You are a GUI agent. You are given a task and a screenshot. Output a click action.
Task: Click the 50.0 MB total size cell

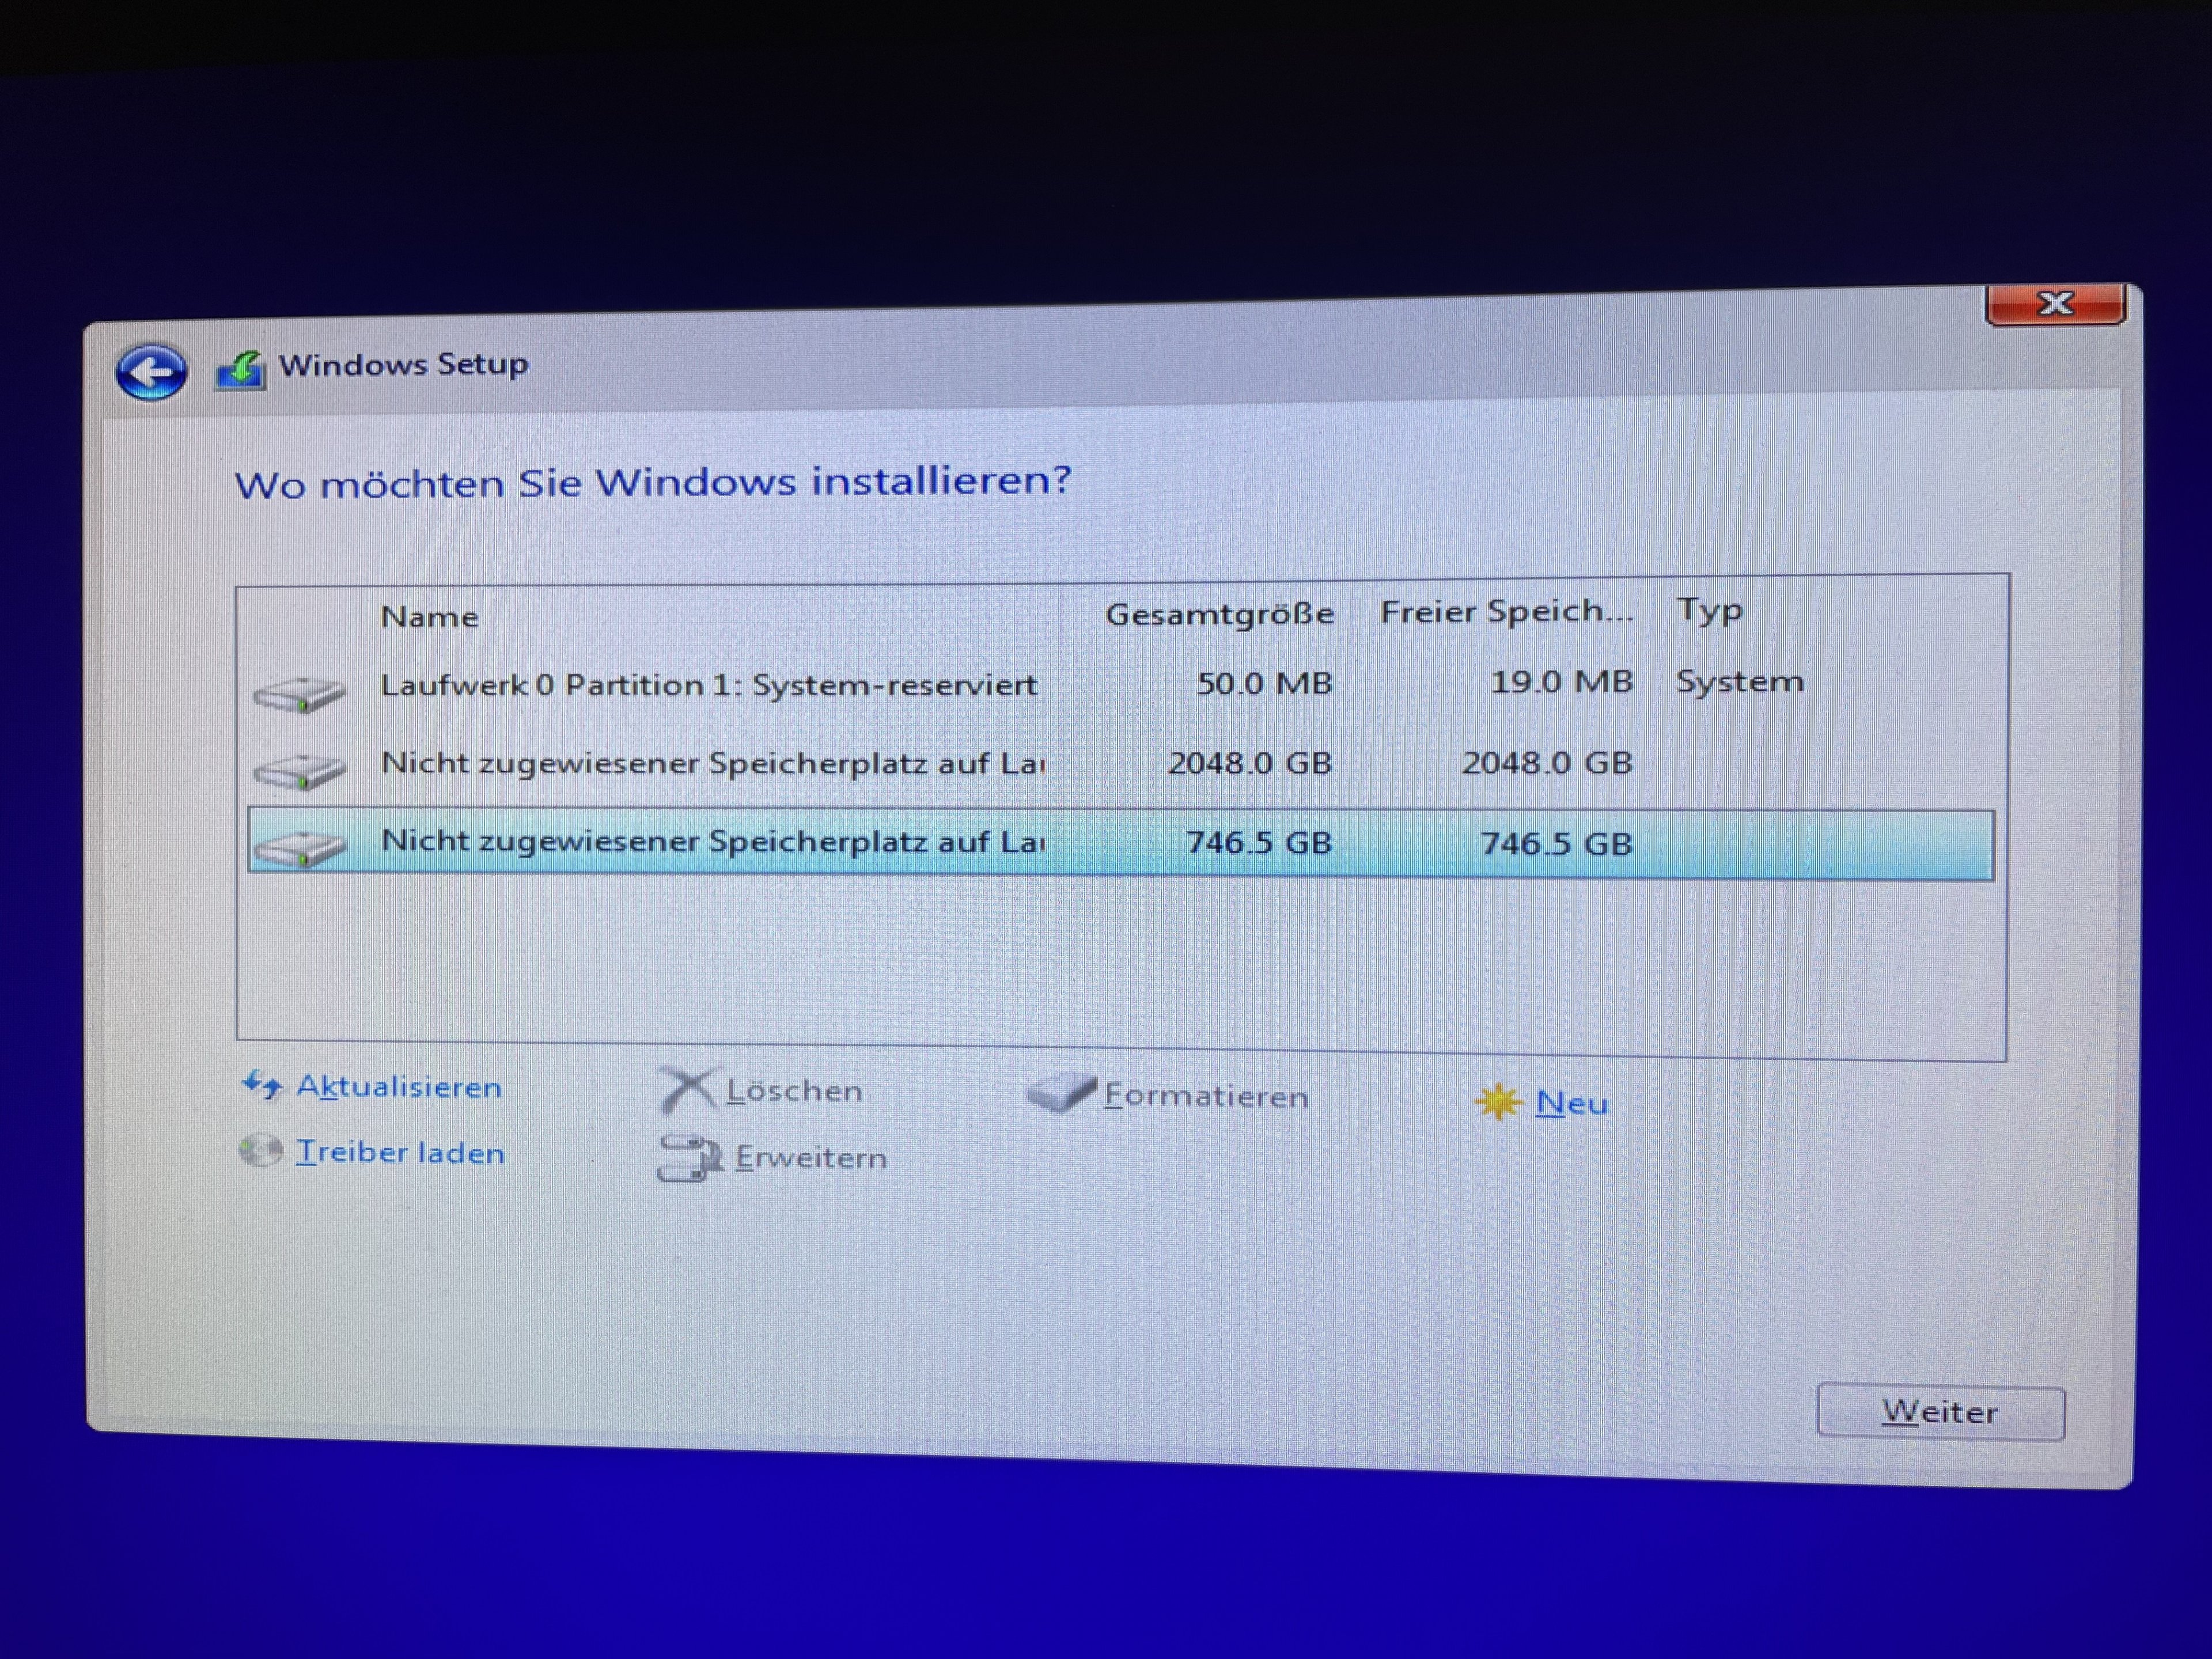pos(1264,684)
